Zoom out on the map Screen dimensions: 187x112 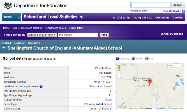click(x=119, y=77)
